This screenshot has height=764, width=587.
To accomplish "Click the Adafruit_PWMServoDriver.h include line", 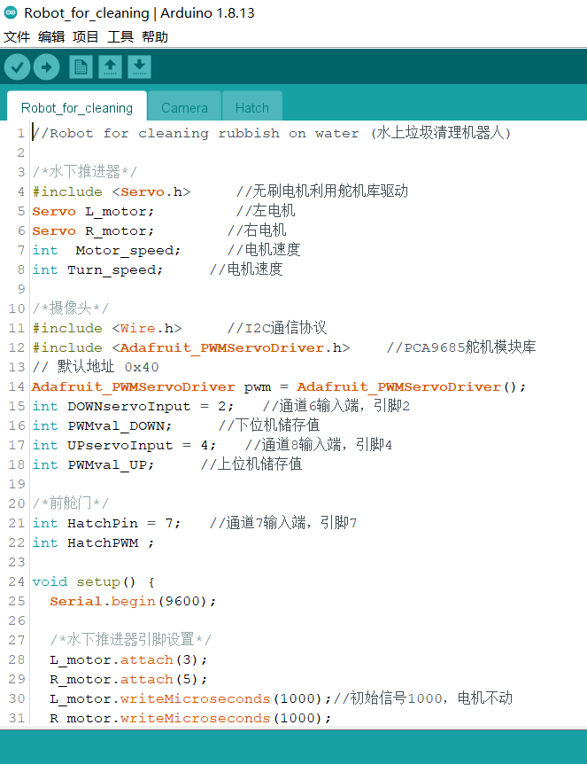I will pos(191,348).
